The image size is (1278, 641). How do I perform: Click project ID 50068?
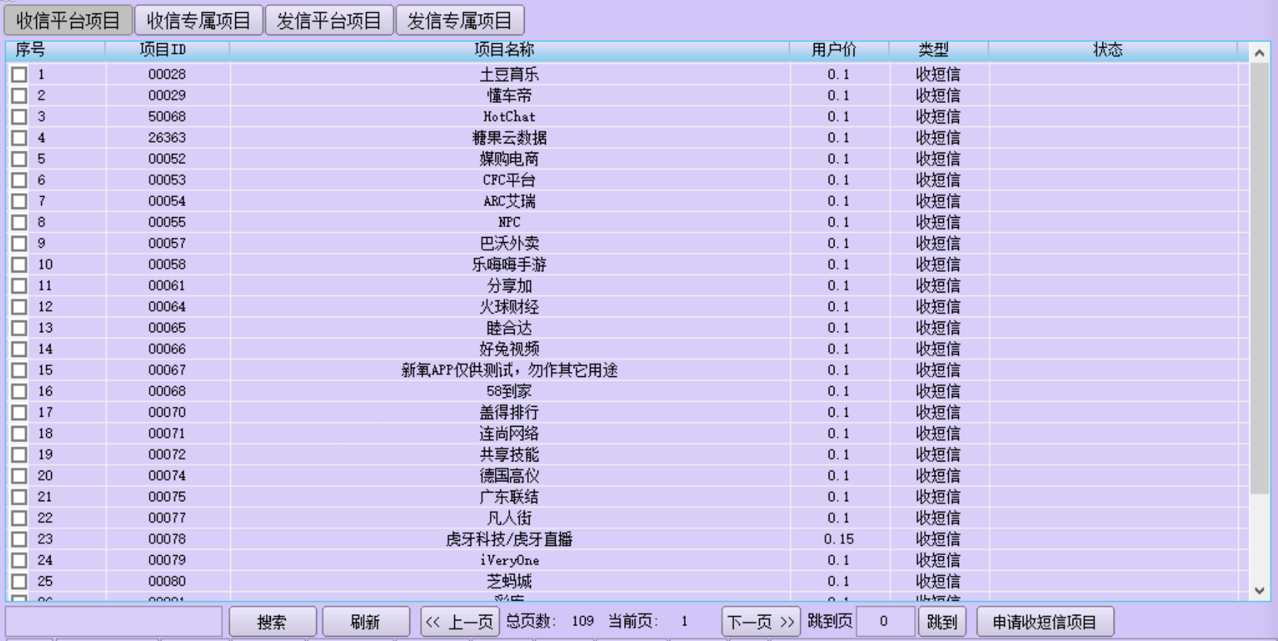click(x=167, y=116)
